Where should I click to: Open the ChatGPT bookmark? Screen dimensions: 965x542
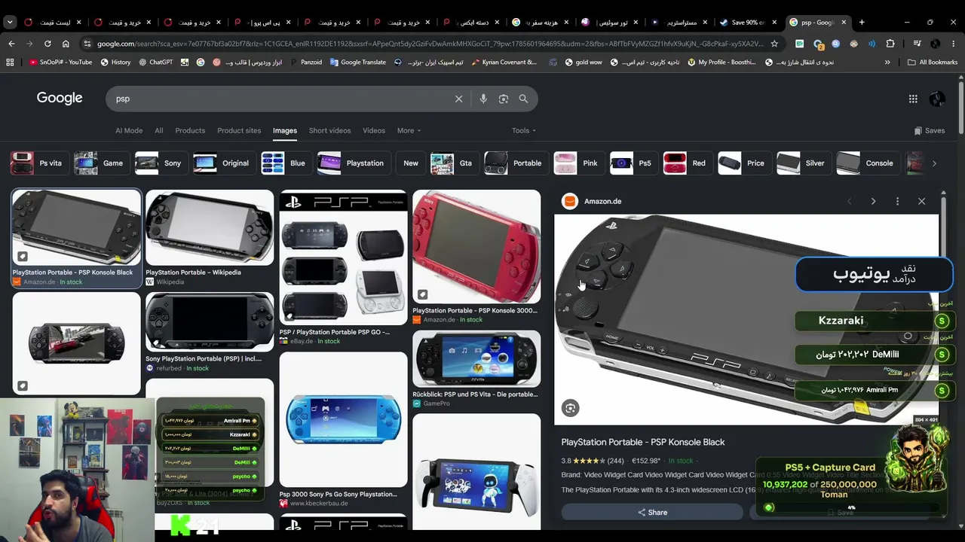point(155,62)
